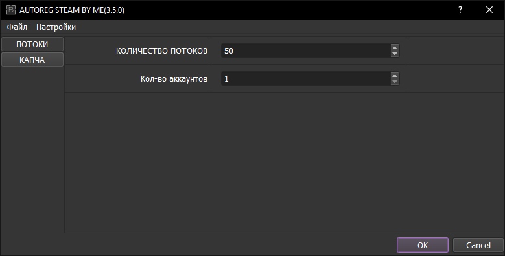Click the empty panel below the settings rows

pos(285,163)
